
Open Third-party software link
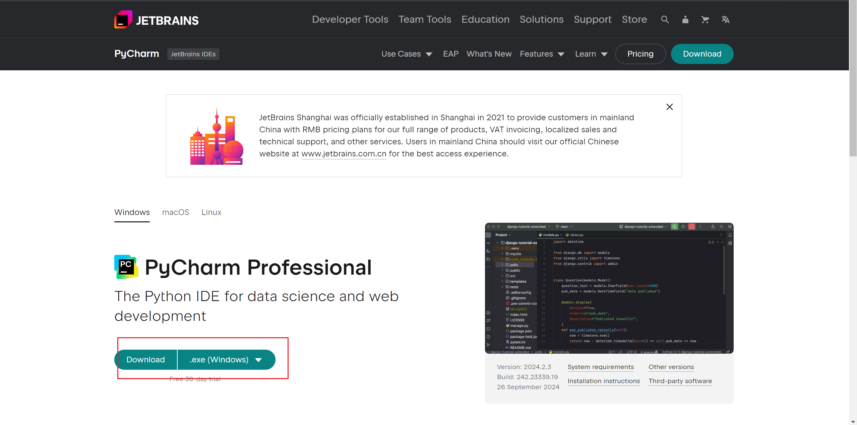pos(680,381)
